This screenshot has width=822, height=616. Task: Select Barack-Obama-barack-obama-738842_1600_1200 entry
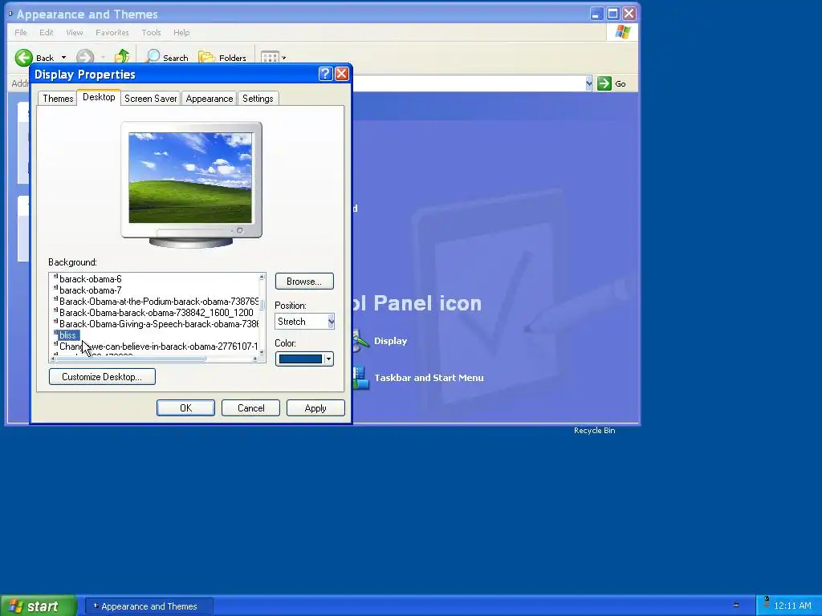154,313
